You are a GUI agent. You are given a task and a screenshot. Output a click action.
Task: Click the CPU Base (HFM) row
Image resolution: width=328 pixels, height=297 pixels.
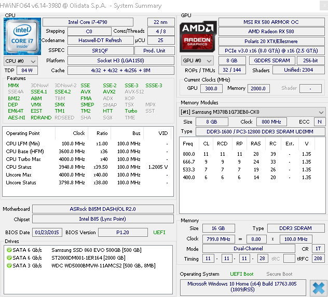[87, 151]
